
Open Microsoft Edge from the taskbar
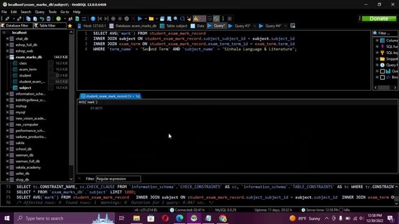click(x=180, y=218)
